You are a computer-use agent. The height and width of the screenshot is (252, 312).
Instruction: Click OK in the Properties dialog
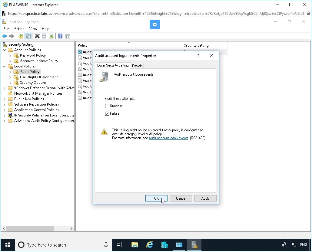[x=156, y=198]
